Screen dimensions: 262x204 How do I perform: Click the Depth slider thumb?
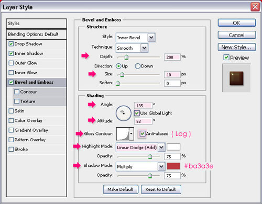tap(126, 57)
